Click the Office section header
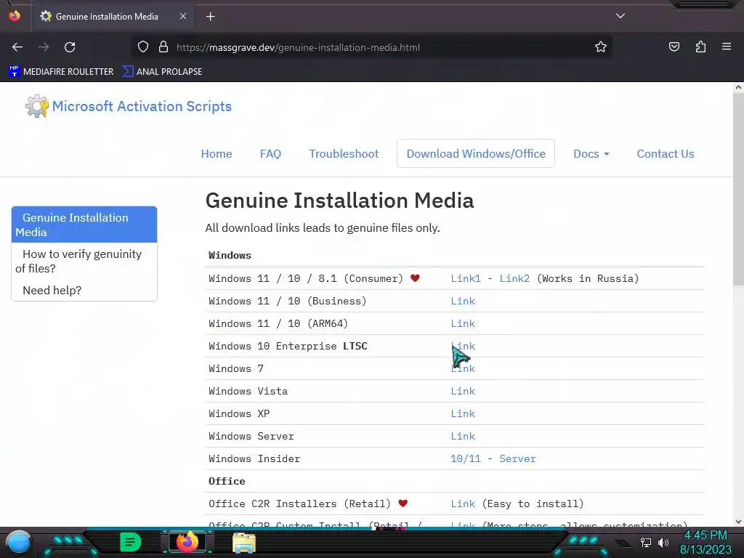Image resolution: width=744 pixels, height=558 pixels. (x=227, y=481)
